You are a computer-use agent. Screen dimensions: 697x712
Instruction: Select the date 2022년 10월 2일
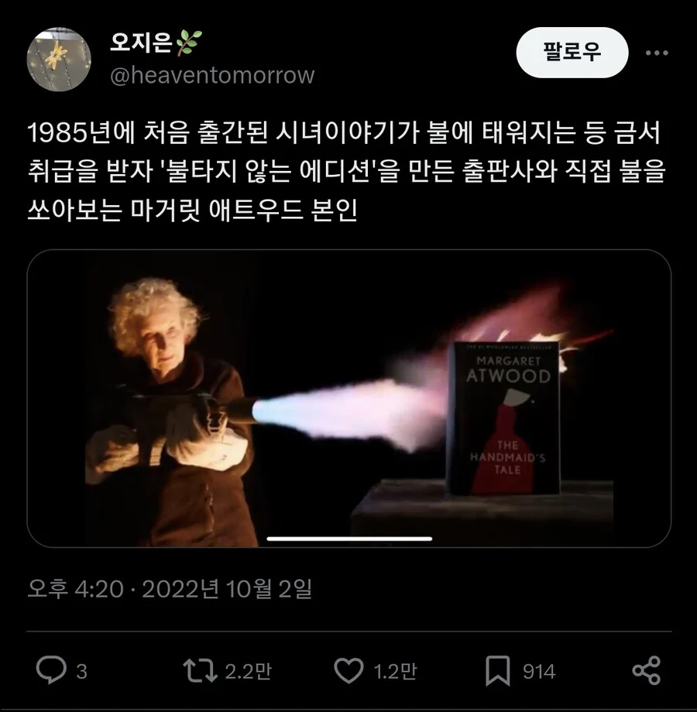point(227,589)
